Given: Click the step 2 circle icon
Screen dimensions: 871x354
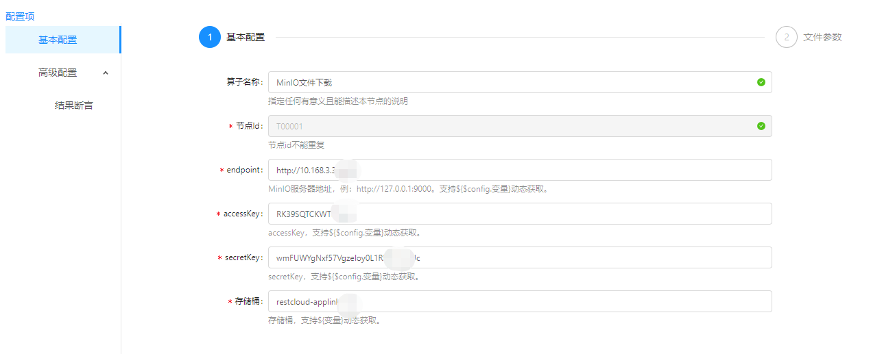Looking at the screenshot, I should pyautogui.click(x=786, y=37).
